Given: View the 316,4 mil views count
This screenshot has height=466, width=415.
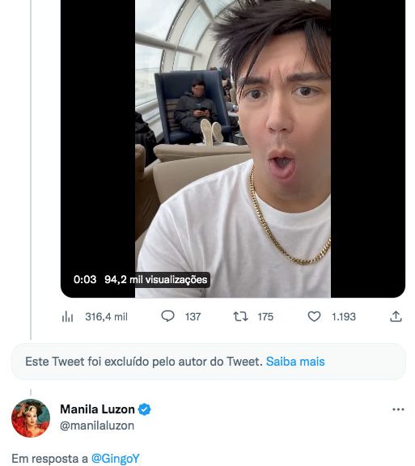Looking at the screenshot, I should click(106, 316).
